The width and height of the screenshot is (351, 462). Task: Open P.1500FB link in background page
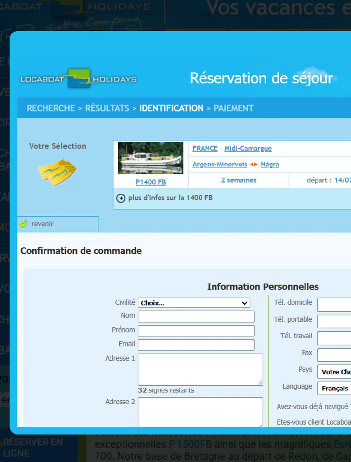pos(190,444)
